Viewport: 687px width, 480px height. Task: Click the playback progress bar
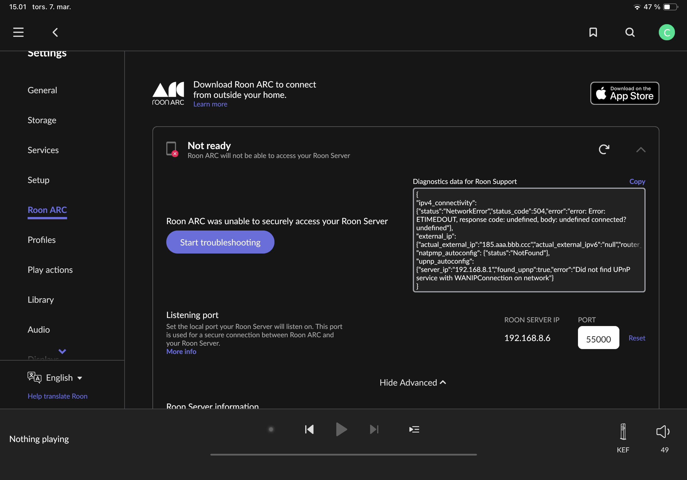[343, 454]
